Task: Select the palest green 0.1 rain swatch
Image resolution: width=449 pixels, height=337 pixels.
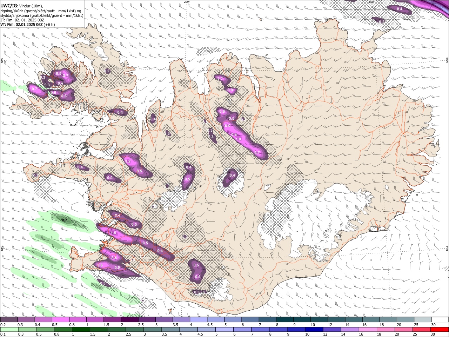Action: click(9, 330)
